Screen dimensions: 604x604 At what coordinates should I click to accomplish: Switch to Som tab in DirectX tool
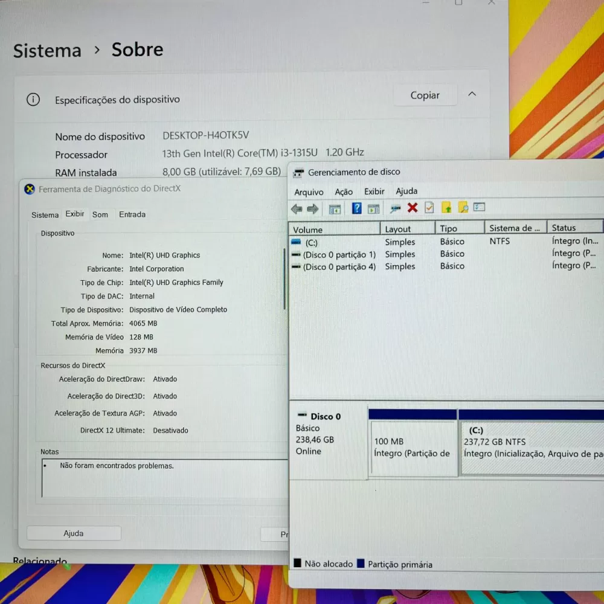click(x=100, y=214)
